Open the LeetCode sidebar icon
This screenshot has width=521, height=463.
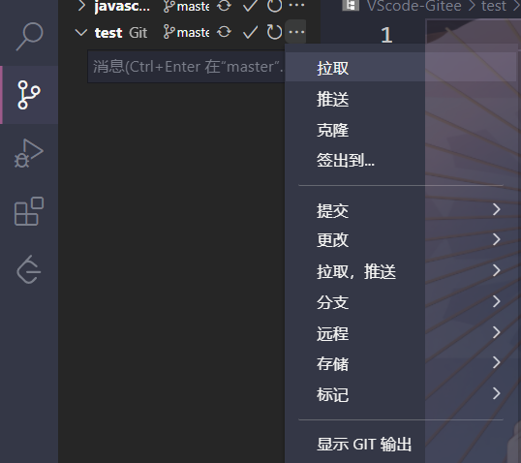click(x=29, y=269)
